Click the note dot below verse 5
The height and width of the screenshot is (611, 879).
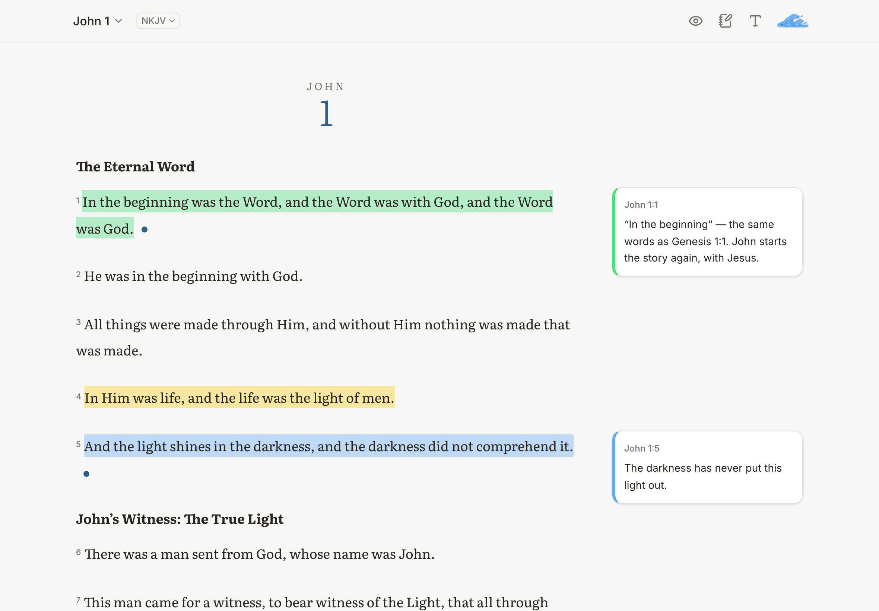click(x=86, y=474)
